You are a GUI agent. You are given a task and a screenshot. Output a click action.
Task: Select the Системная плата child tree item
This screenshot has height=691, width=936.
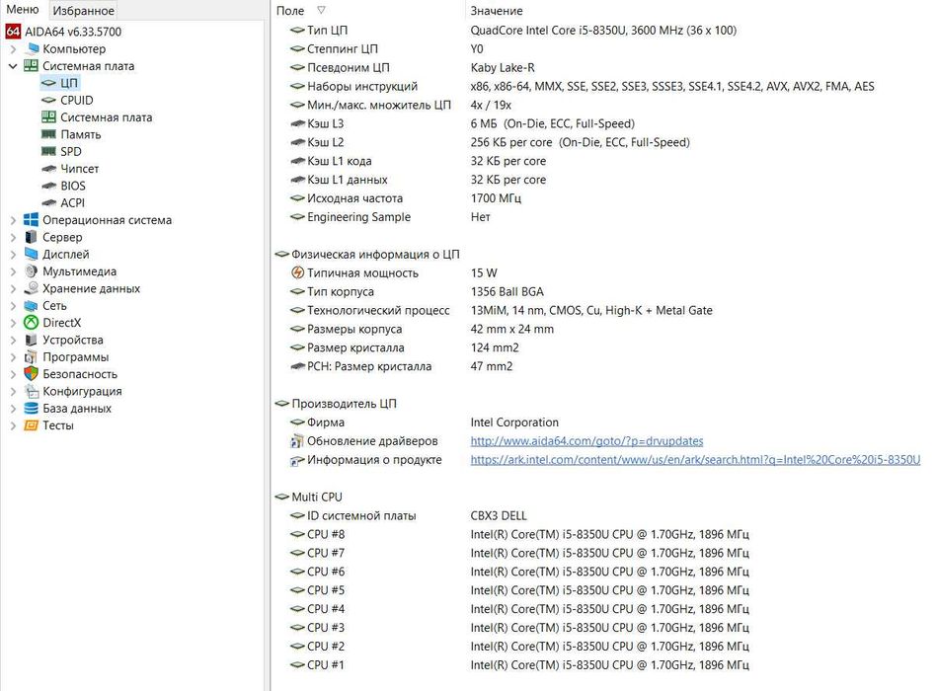point(106,117)
